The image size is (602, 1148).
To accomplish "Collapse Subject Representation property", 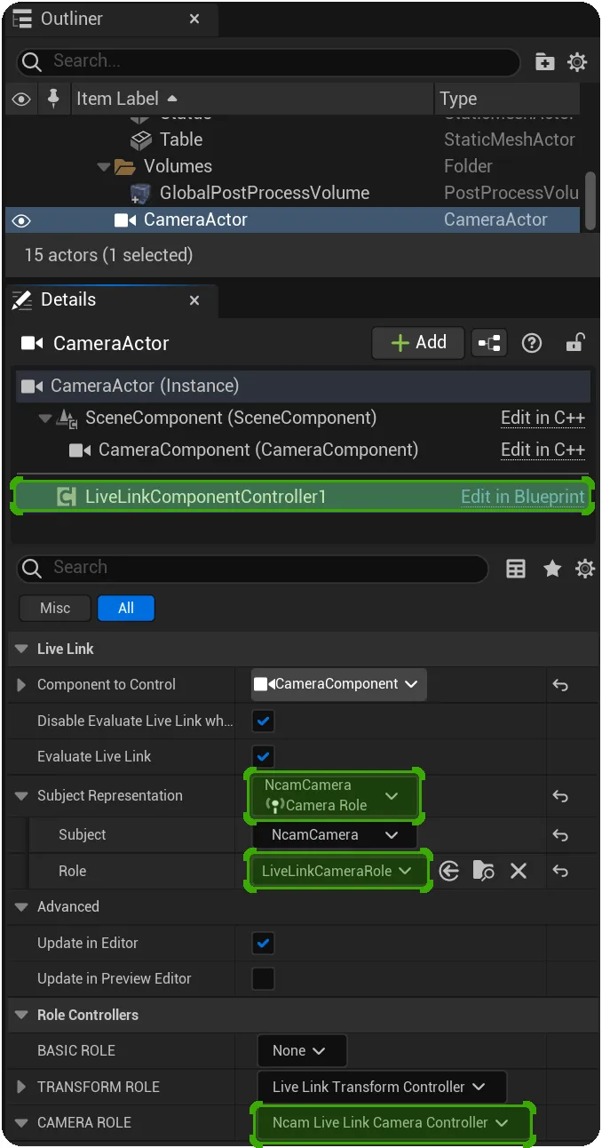I will click(x=21, y=796).
